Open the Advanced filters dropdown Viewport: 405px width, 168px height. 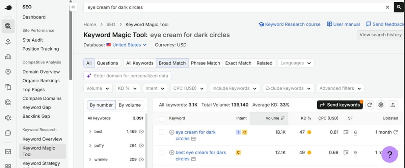pos(341,88)
